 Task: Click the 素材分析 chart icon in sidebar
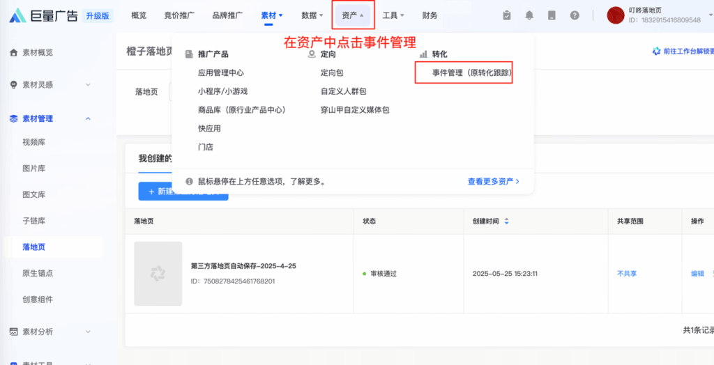pyautogui.click(x=13, y=332)
